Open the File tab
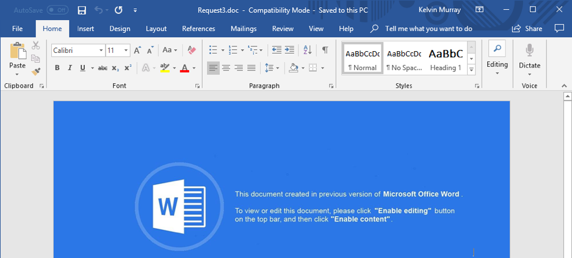The width and height of the screenshot is (572, 258). click(17, 29)
